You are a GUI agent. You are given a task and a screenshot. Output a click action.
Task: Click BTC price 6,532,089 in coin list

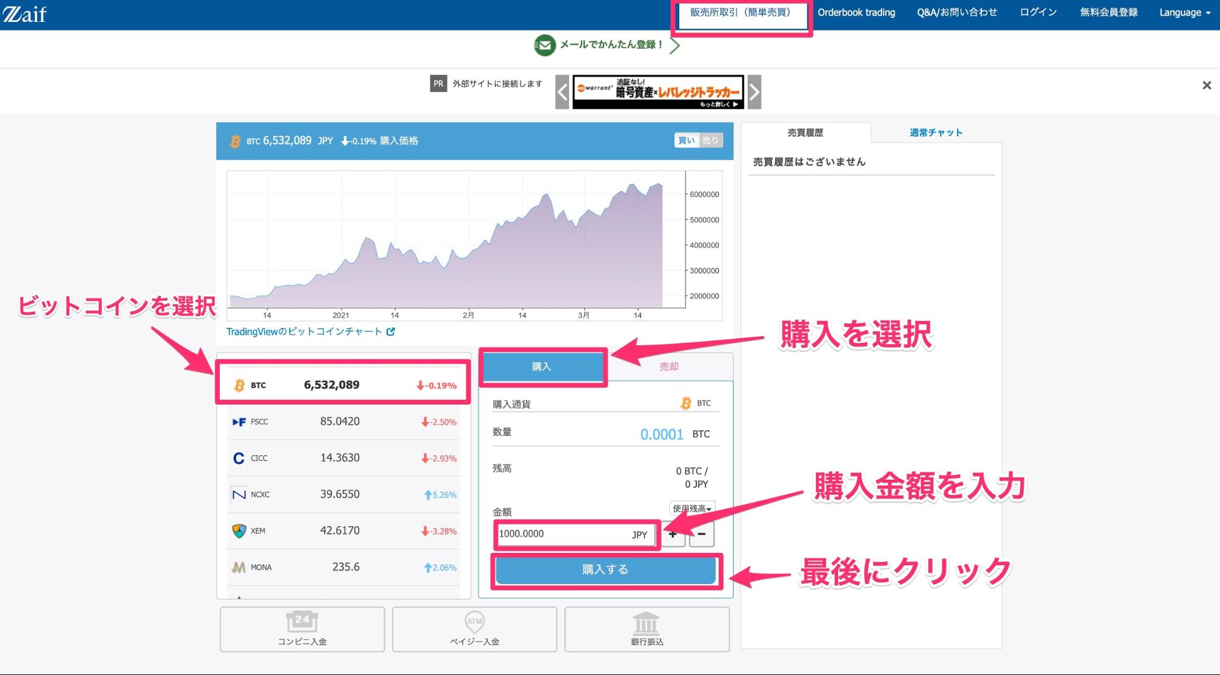point(331,385)
